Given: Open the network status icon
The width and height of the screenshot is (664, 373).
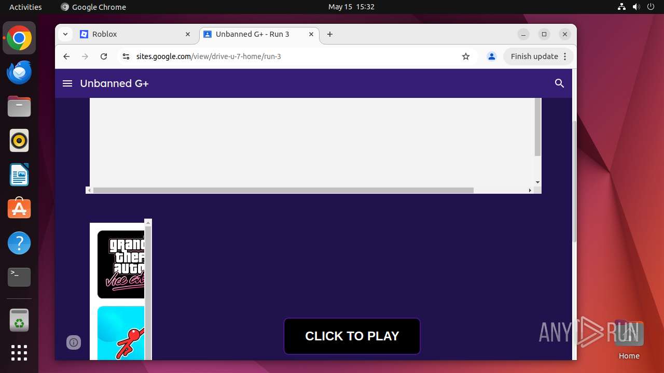Looking at the screenshot, I should [x=621, y=7].
